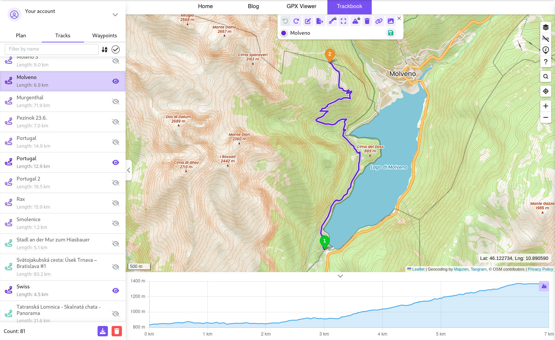Export the Molveno track file
This screenshot has height=340, width=555.
click(x=320, y=21)
